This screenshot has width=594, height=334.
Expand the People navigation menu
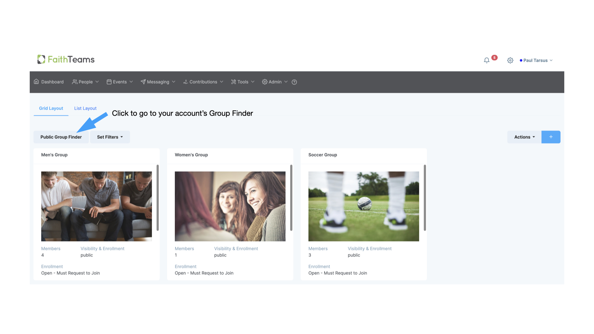[x=85, y=82]
